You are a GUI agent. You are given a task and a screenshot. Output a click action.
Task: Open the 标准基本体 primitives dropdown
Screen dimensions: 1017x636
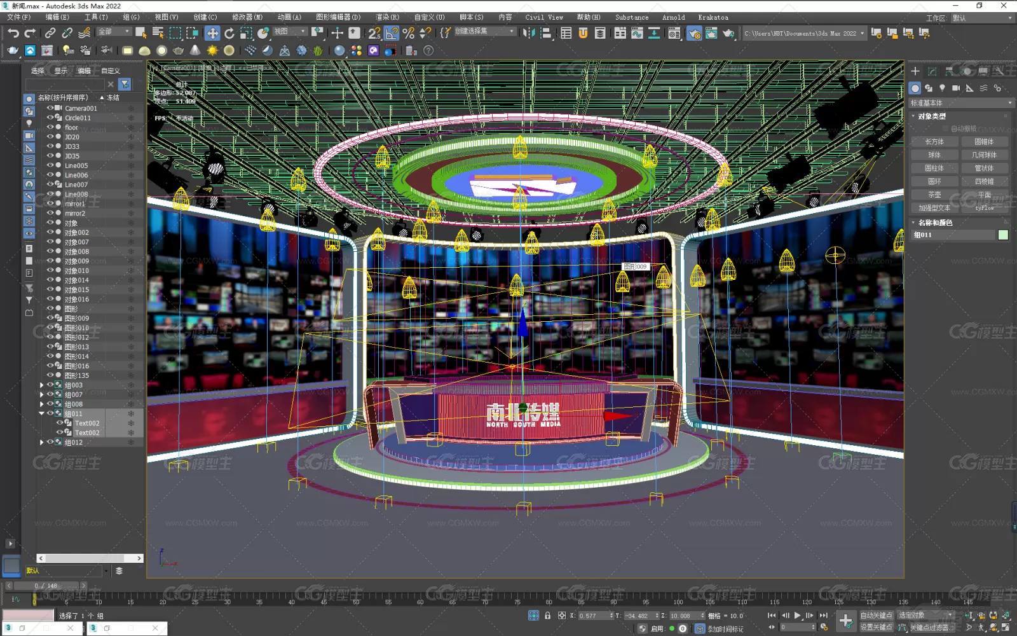coord(961,102)
